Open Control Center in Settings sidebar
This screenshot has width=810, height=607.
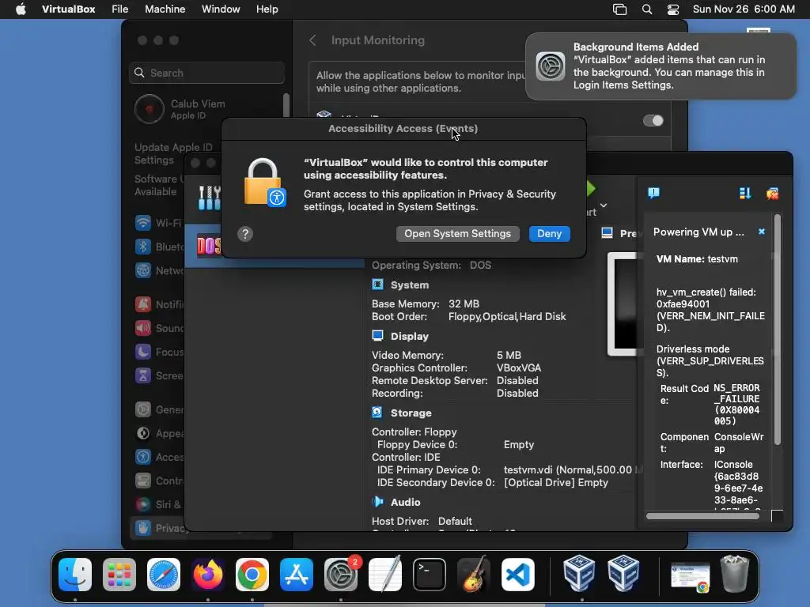158,481
